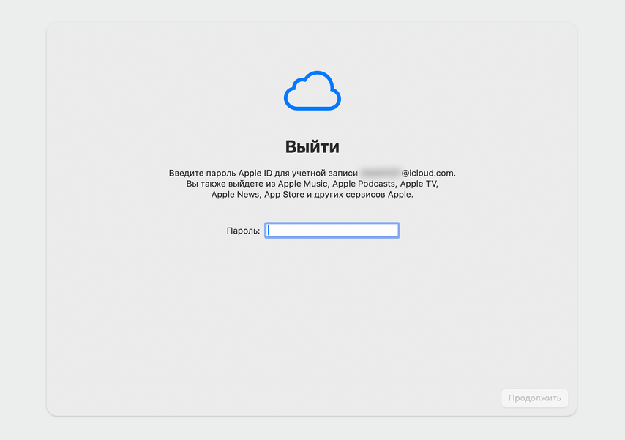This screenshot has width=625, height=440.
Task: Click the Выйти heading text
Action: (312, 147)
